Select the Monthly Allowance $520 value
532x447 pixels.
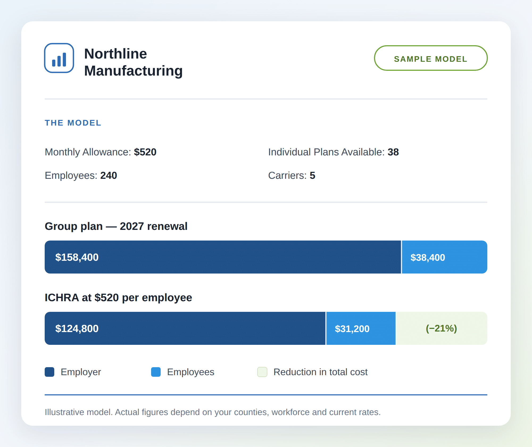(x=145, y=152)
